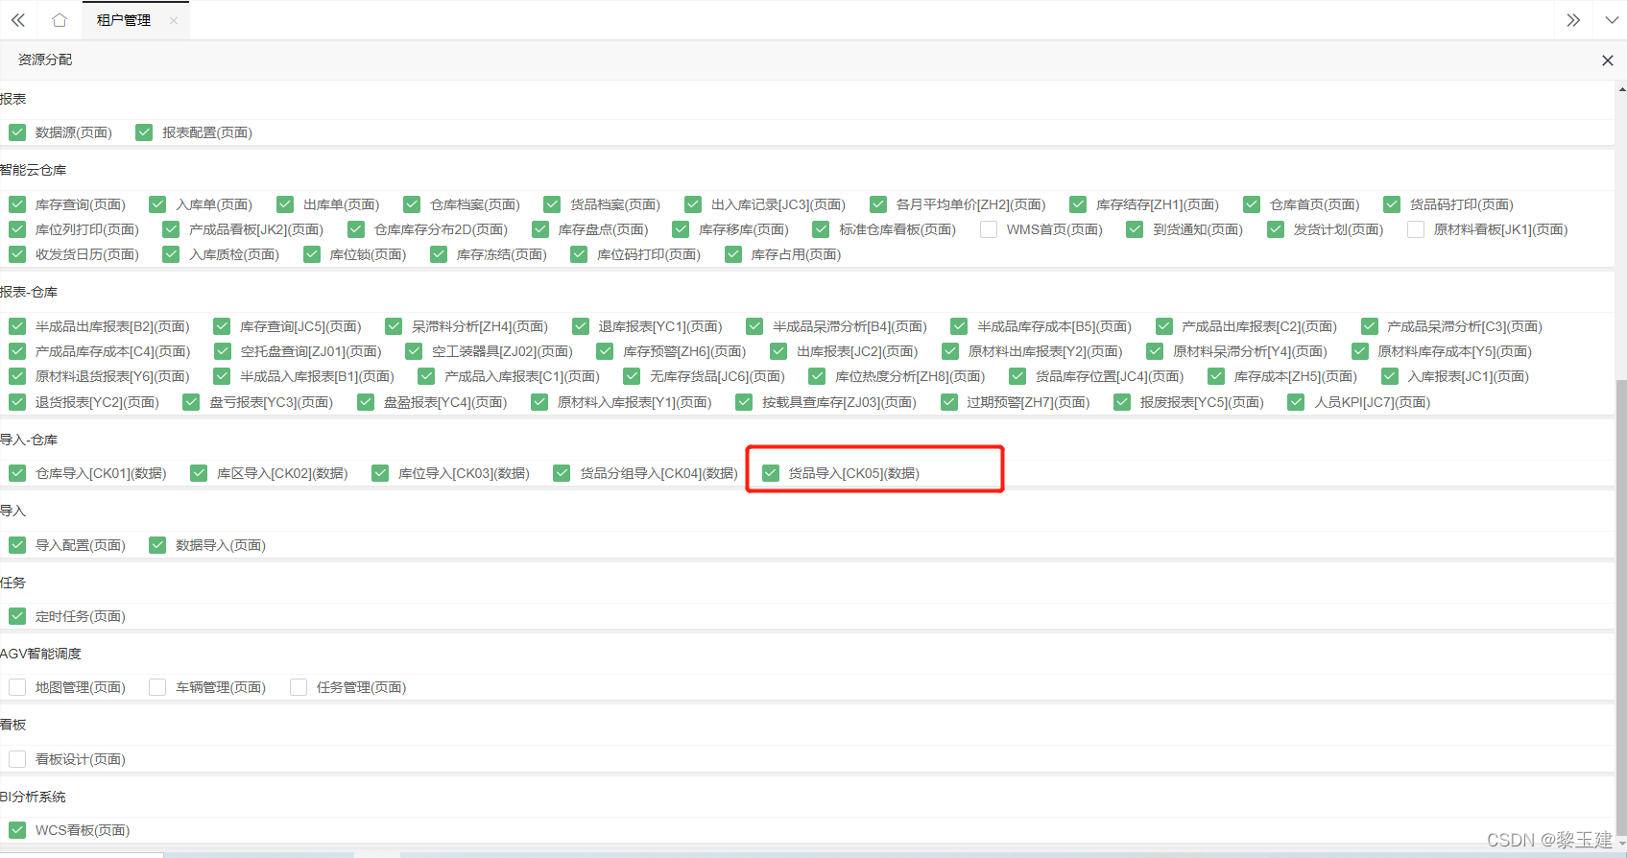Toggle 库位列打印(页面) checkbox
The width and height of the screenshot is (1627, 858).
pyautogui.click(x=17, y=229)
